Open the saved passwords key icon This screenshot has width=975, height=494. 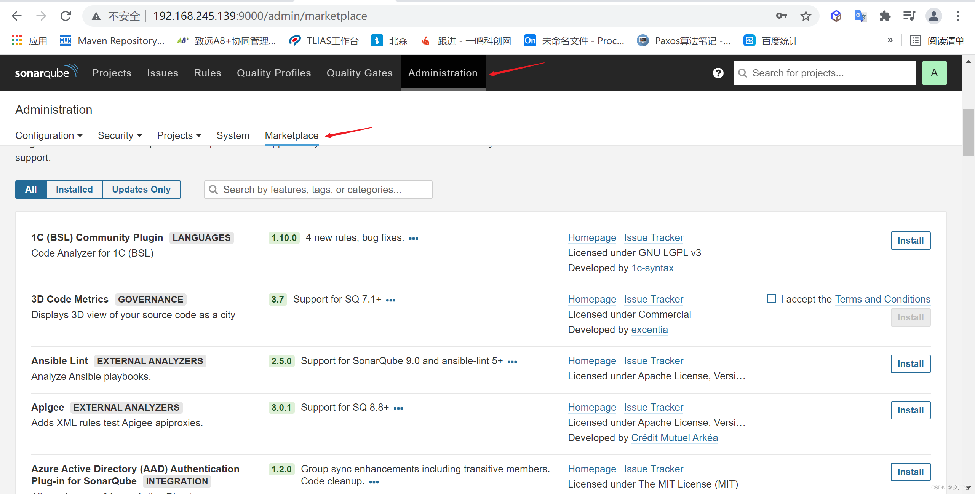point(781,16)
